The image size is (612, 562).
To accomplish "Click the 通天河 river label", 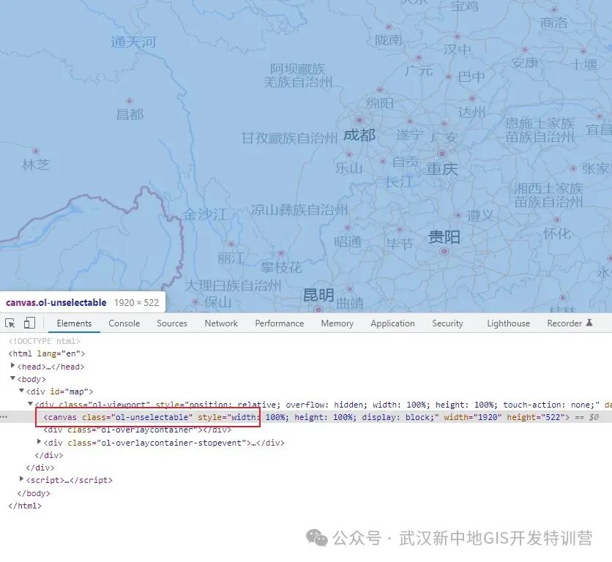I will coord(133,42).
